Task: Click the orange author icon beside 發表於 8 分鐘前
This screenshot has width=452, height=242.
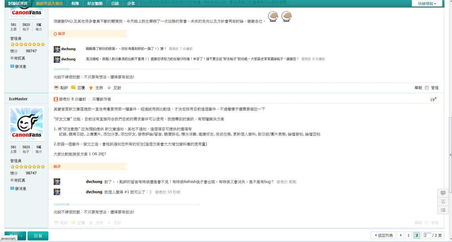Action: (x=56, y=99)
